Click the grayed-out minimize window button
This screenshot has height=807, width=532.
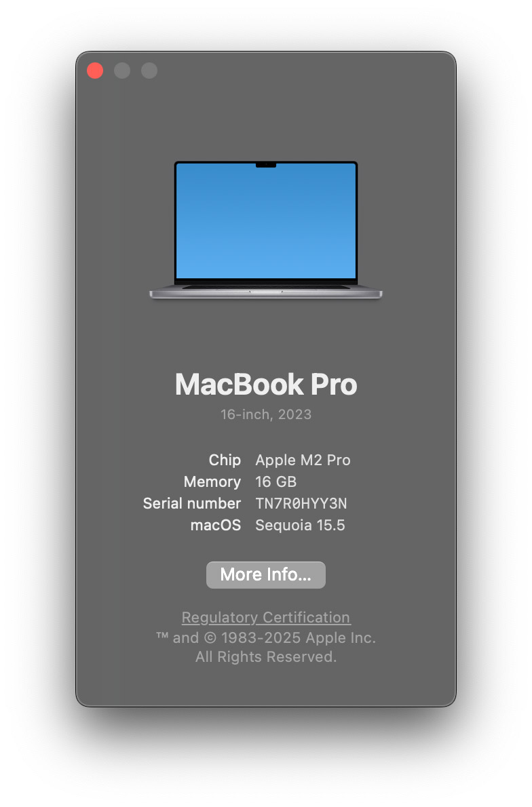122,71
